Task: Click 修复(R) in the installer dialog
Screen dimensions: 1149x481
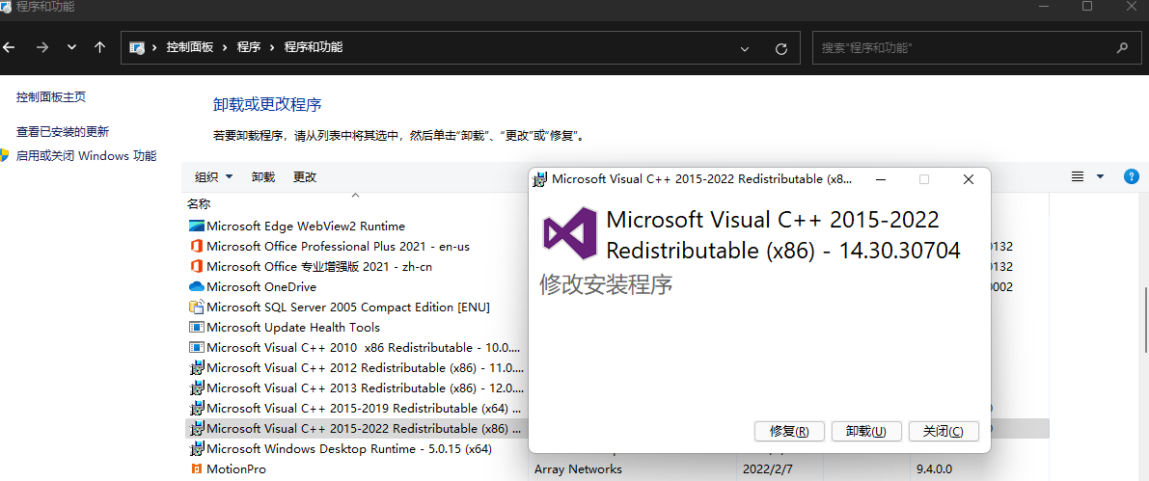Action: coord(789,431)
